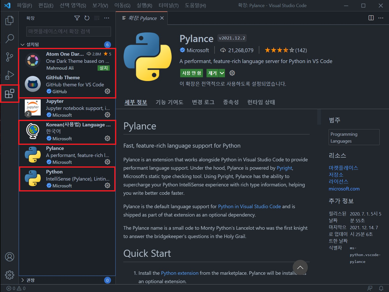Image resolution: width=389 pixels, height=292 pixels.
Task: Open the feedback icon in status bar
Action: [370, 288]
